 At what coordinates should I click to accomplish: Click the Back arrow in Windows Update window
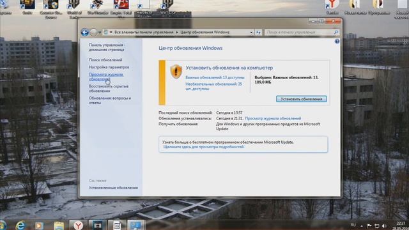[x=85, y=33]
